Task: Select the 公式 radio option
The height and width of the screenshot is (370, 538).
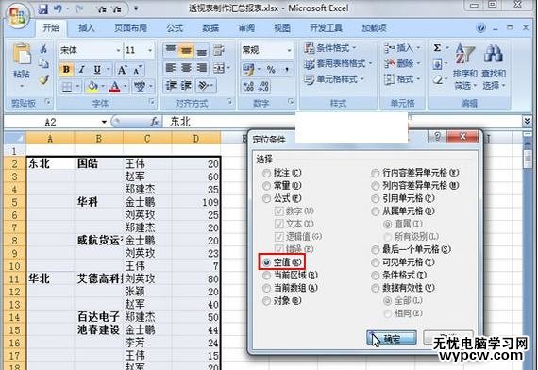Action: (x=266, y=198)
